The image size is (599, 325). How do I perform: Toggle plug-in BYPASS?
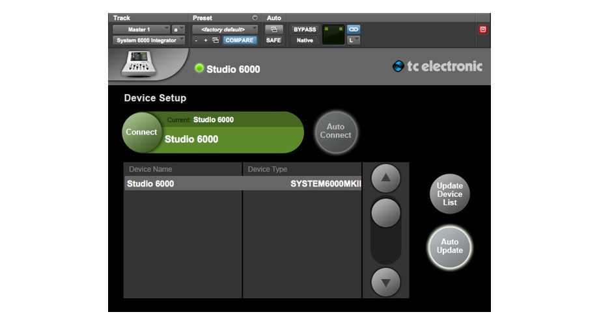click(305, 29)
